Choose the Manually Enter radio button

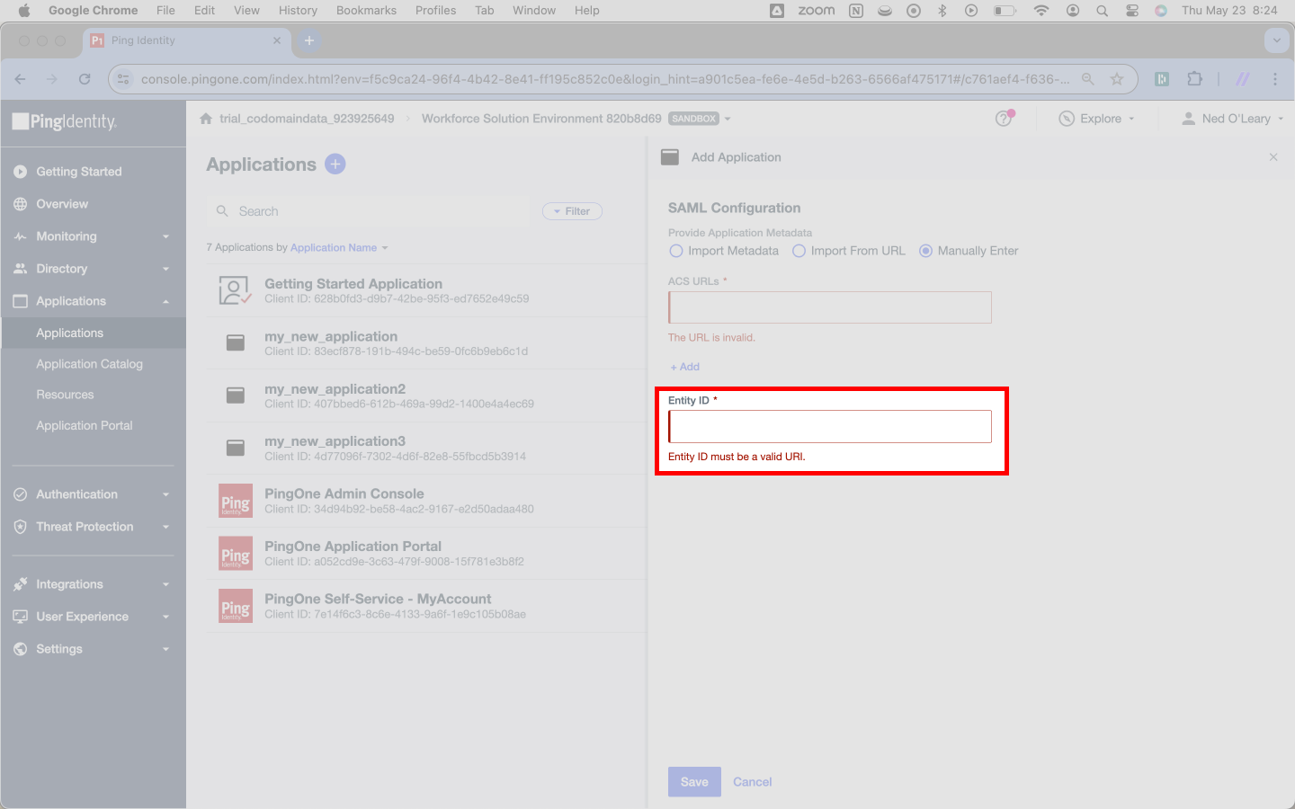(925, 251)
